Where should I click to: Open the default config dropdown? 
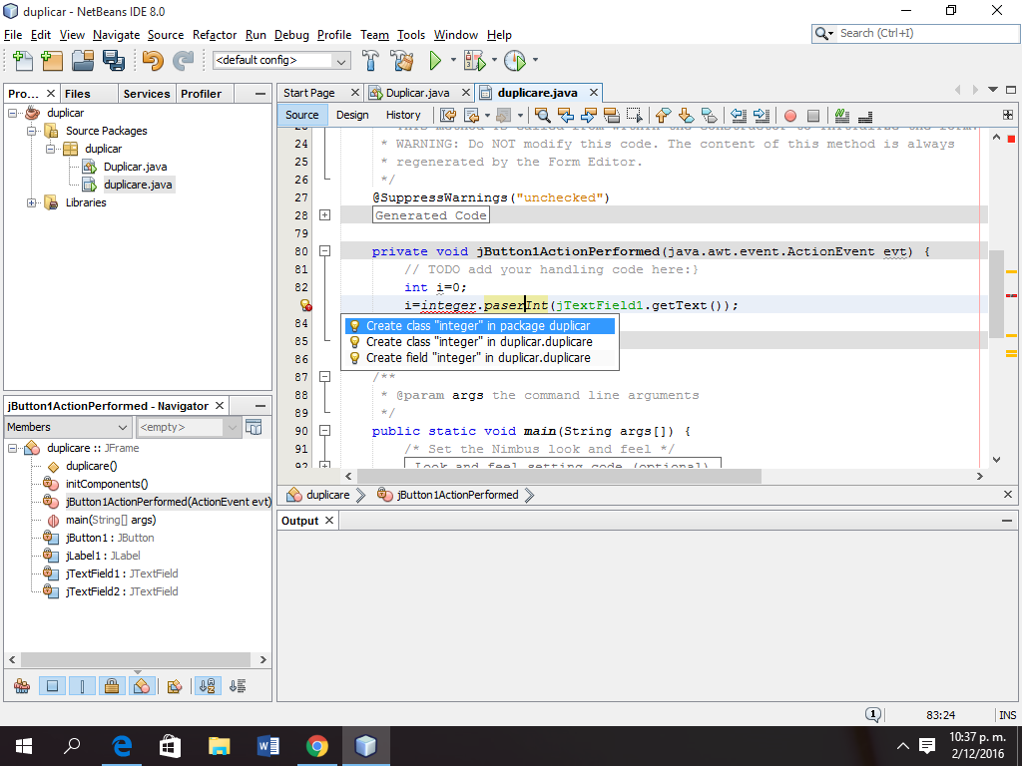click(x=281, y=61)
